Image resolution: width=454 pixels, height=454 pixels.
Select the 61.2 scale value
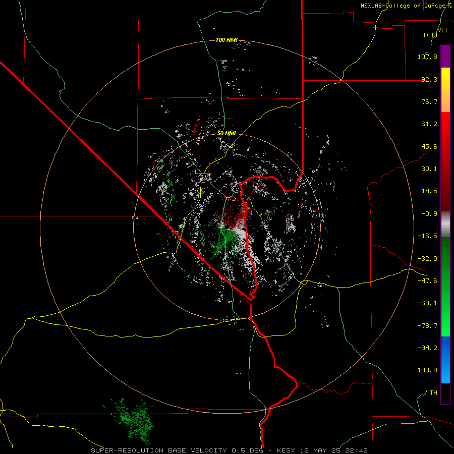[x=429, y=124]
